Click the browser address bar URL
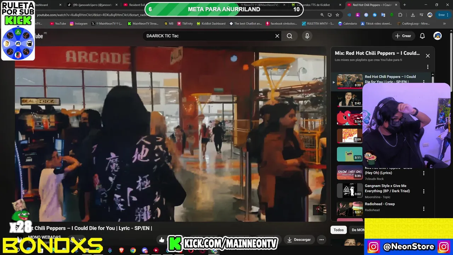This screenshot has width=453, height=255. 92,15
